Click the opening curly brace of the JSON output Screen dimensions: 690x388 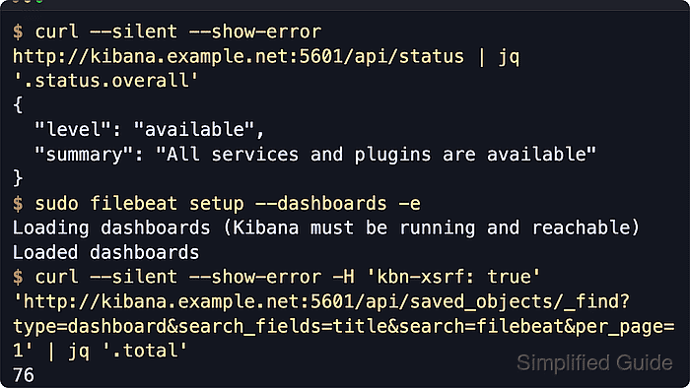[x=18, y=105]
